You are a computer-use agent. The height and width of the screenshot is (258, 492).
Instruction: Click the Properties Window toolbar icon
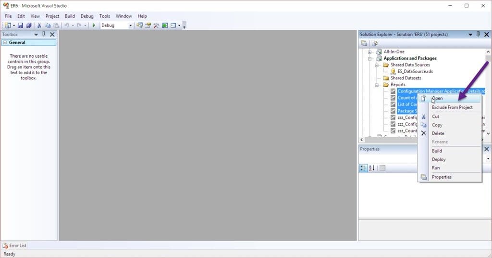[x=148, y=26]
